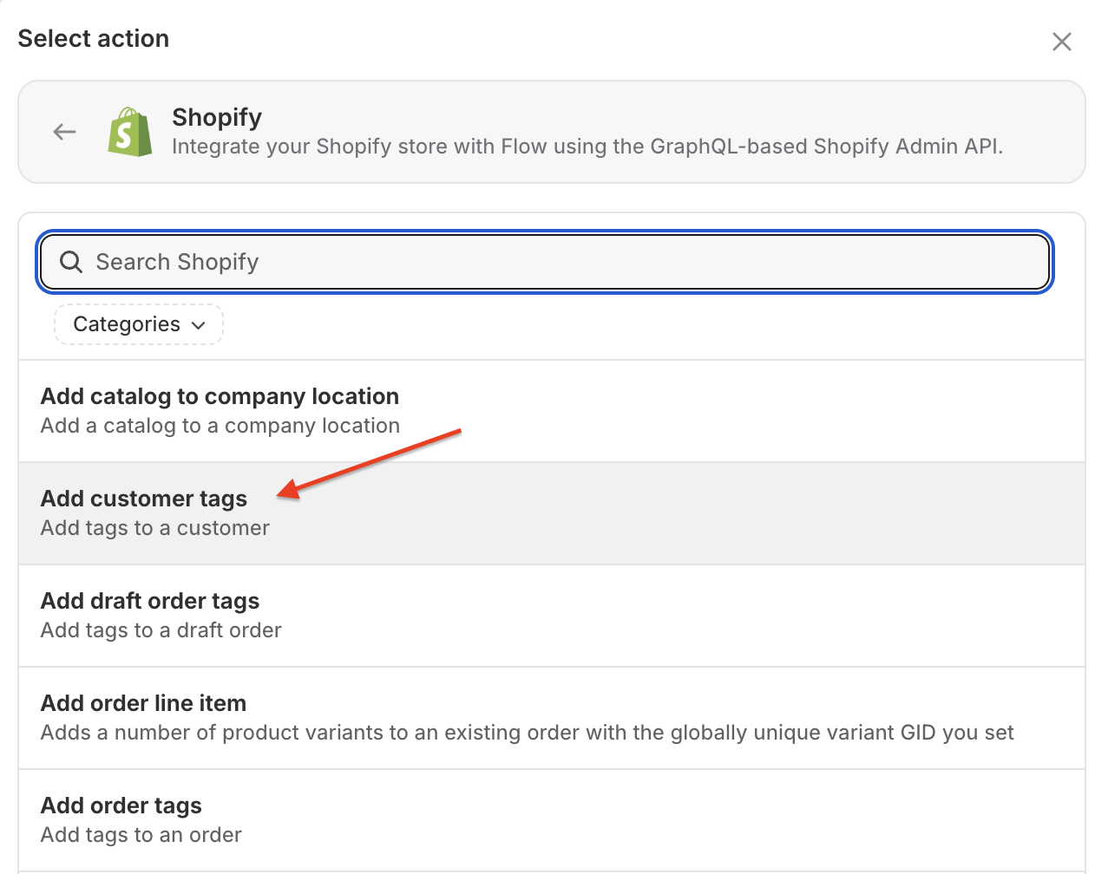1095x874 pixels.
Task: Click description Add tags to a draft order
Action: pos(161,630)
